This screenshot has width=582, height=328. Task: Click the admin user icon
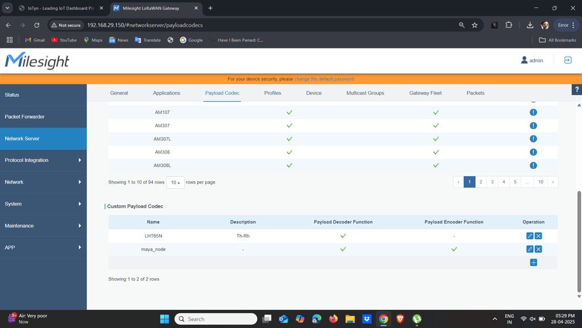[x=524, y=60]
